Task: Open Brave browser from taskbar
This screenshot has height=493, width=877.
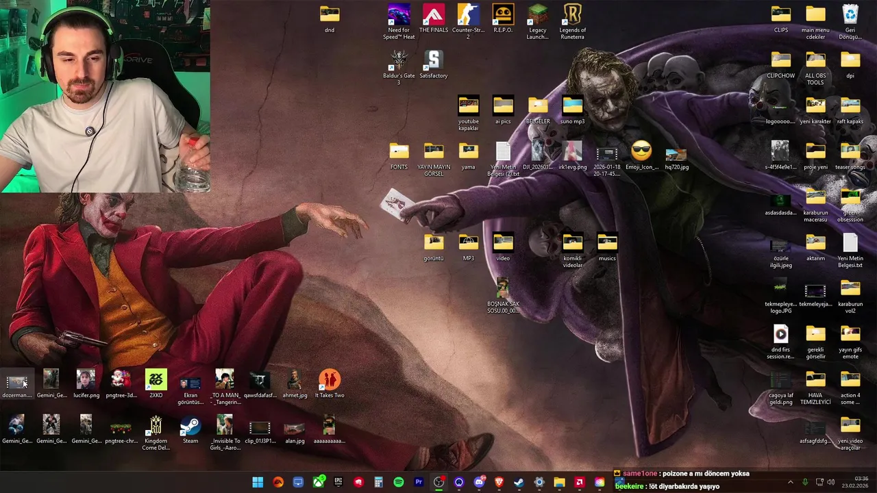Action: point(499,483)
